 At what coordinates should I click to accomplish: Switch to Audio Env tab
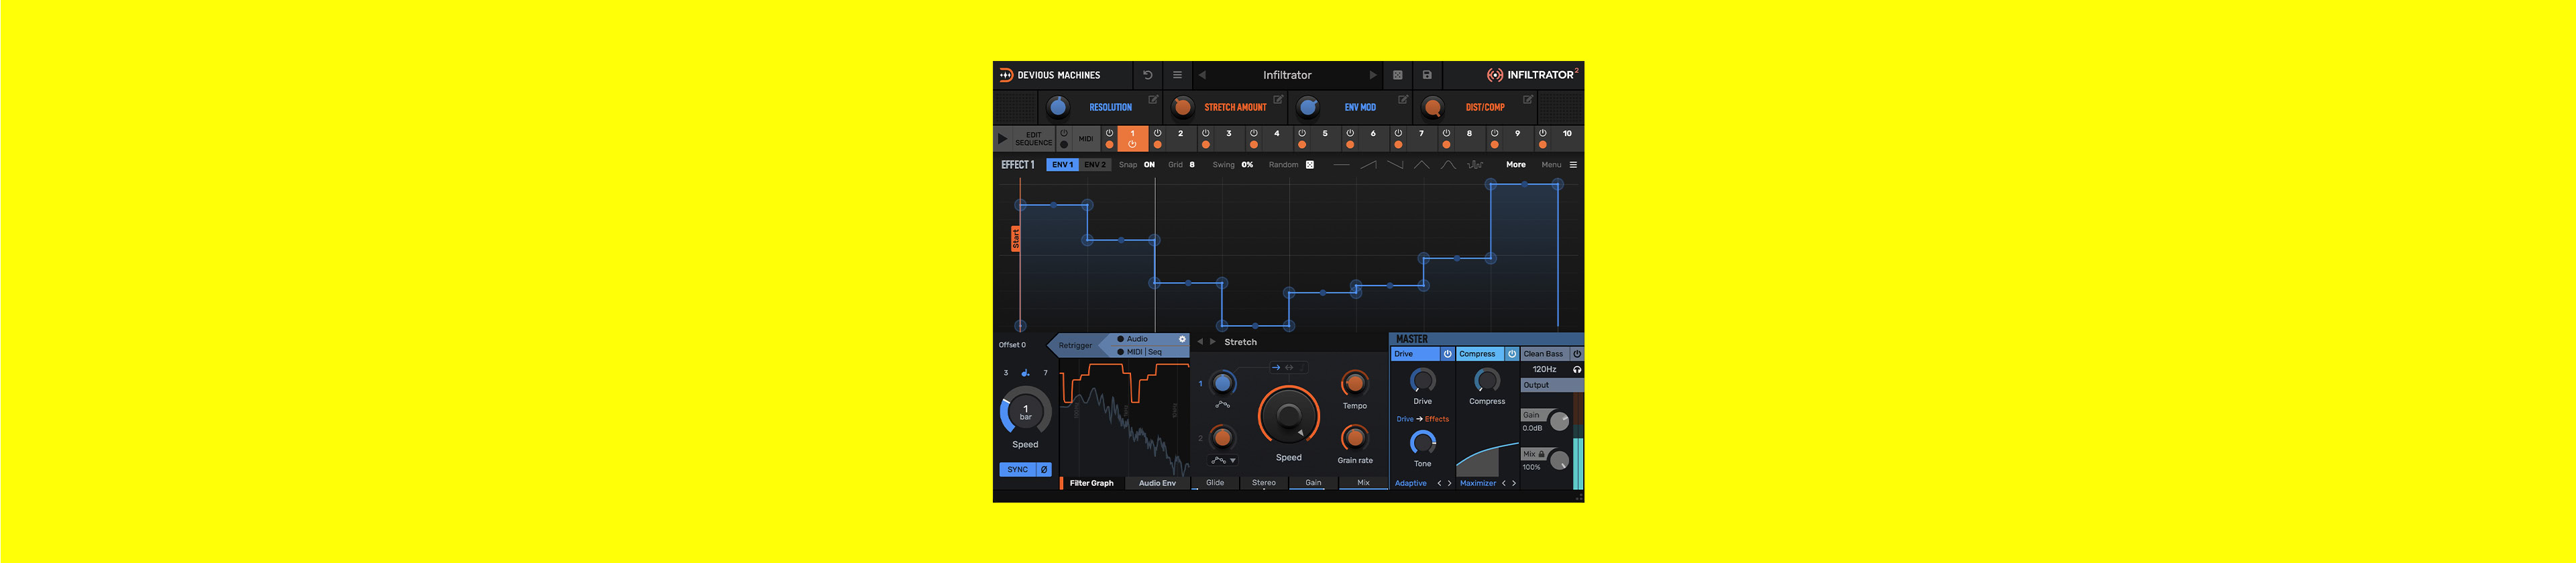1157,483
